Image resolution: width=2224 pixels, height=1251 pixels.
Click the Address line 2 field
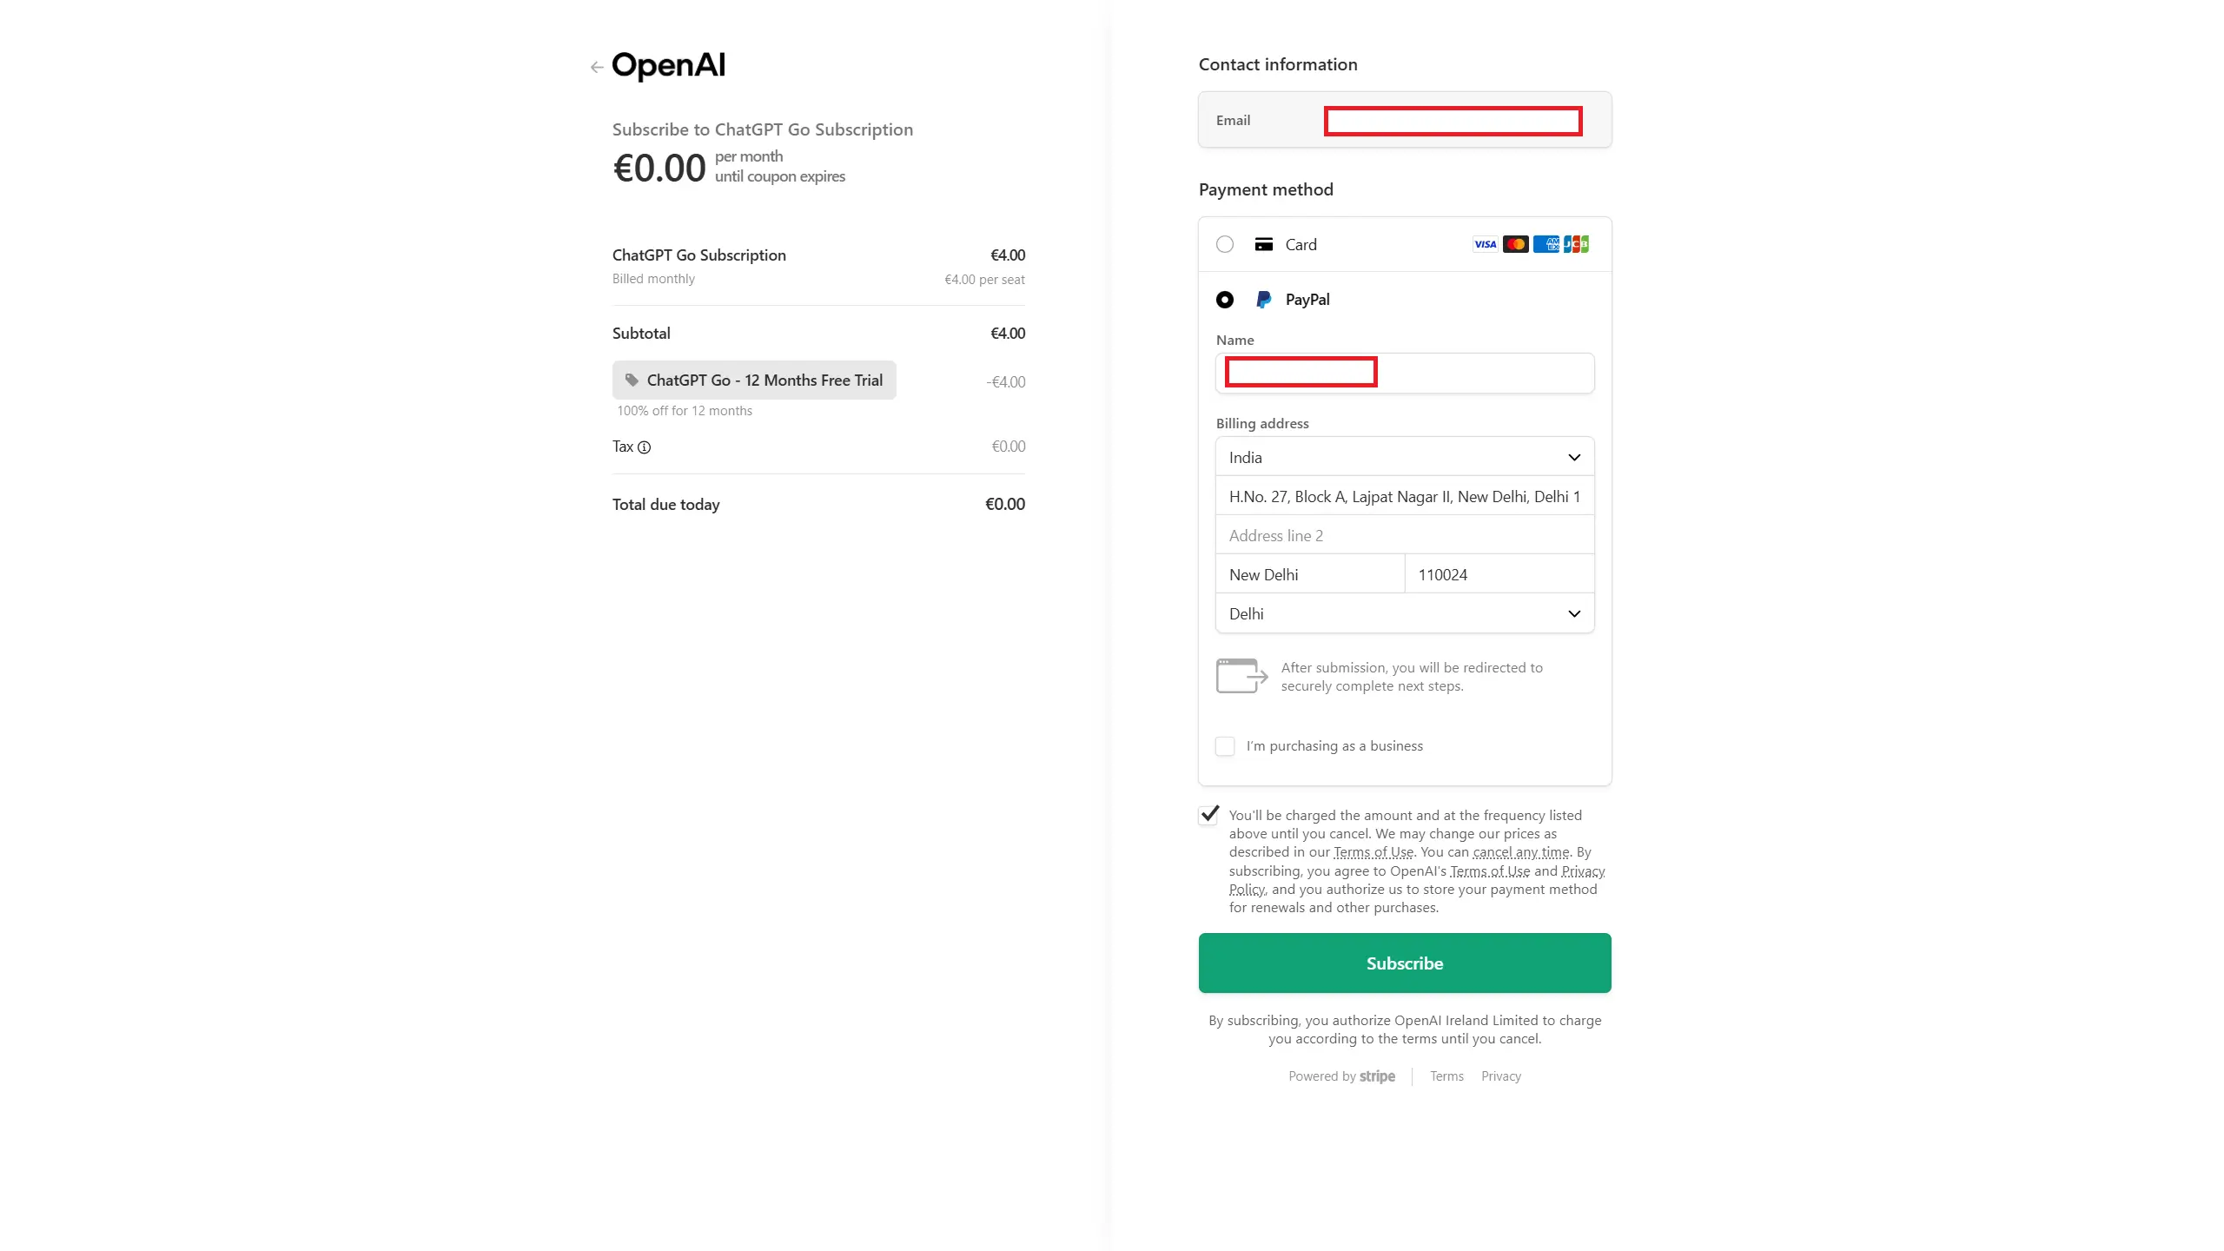pos(1405,535)
